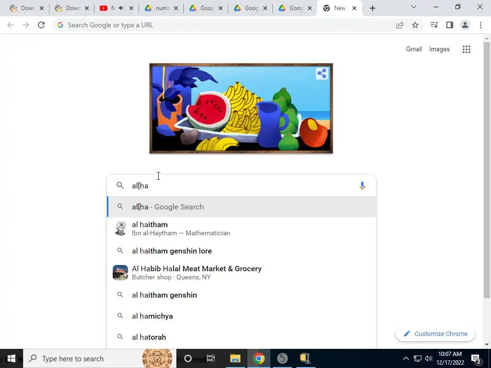
Task: Open Chrome from the taskbar
Action: coord(258,358)
